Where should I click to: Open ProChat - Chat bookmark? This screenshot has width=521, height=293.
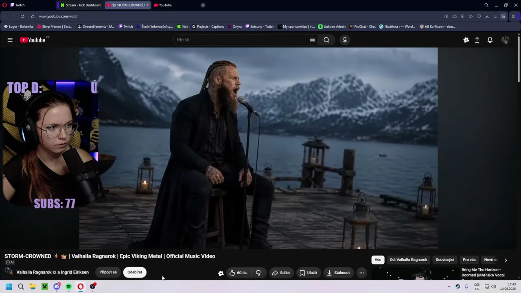(362, 26)
